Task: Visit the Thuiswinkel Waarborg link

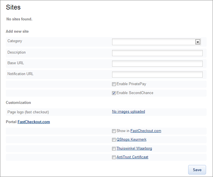Action: [134, 148]
